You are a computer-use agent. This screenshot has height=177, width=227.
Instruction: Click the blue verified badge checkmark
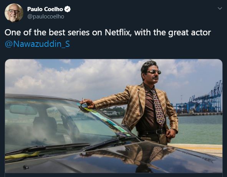67,9
